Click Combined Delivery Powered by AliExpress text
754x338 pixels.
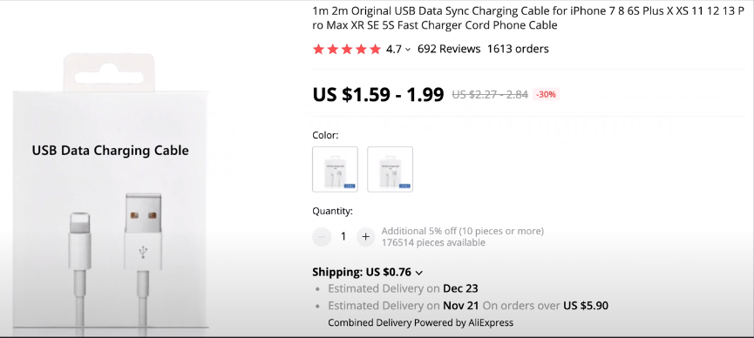click(x=420, y=322)
